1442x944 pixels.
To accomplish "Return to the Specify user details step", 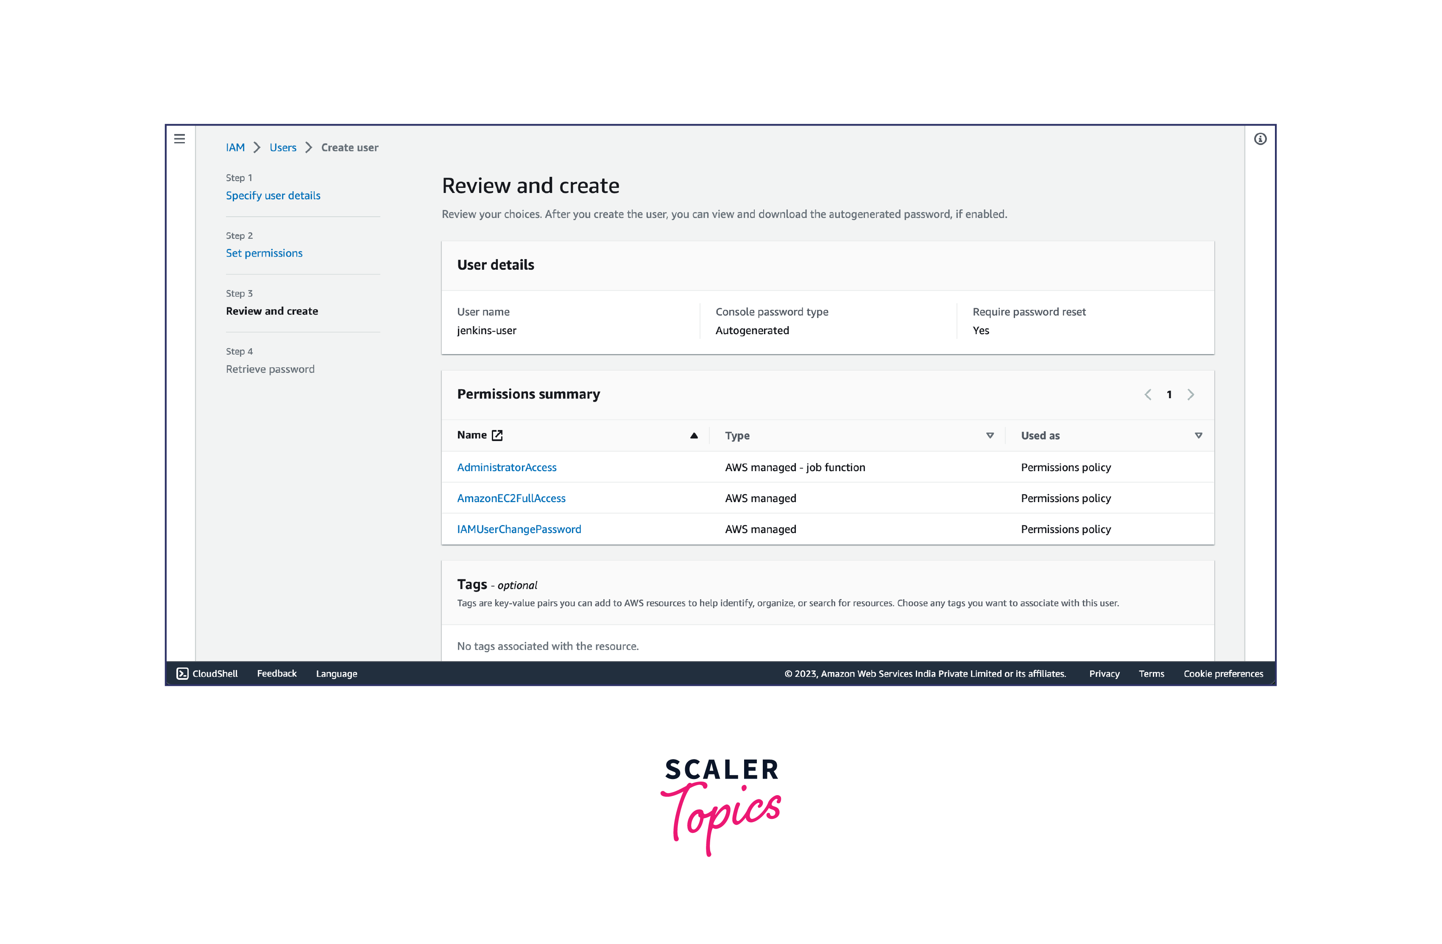I will coord(273,195).
